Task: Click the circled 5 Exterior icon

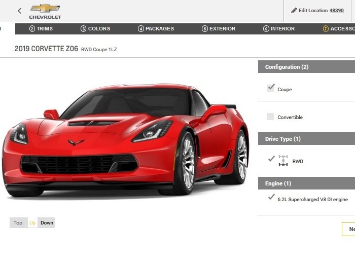Action: (x=205, y=29)
